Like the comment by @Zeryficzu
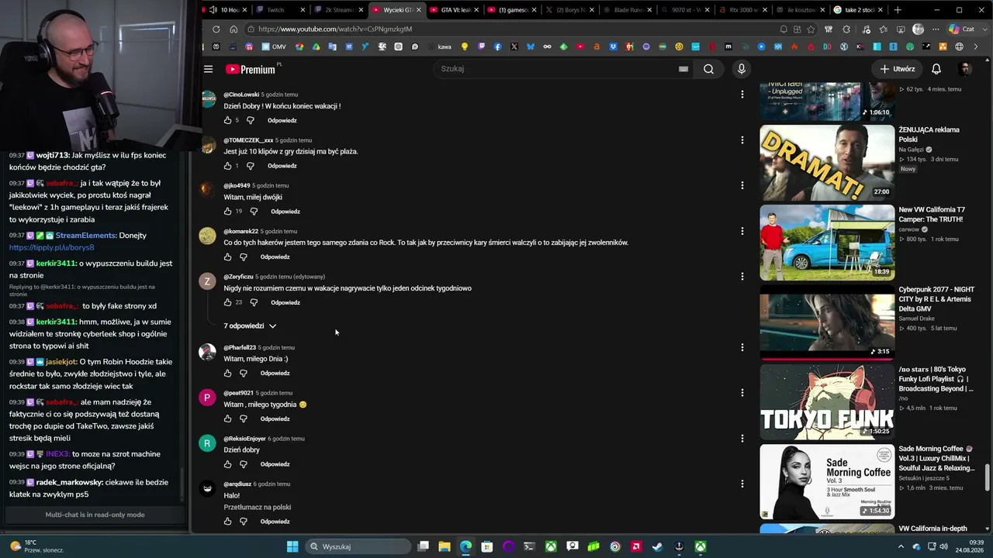This screenshot has height=558, width=993. pyautogui.click(x=227, y=302)
